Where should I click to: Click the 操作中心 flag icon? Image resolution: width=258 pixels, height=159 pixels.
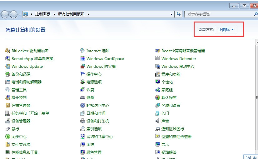[82, 74]
